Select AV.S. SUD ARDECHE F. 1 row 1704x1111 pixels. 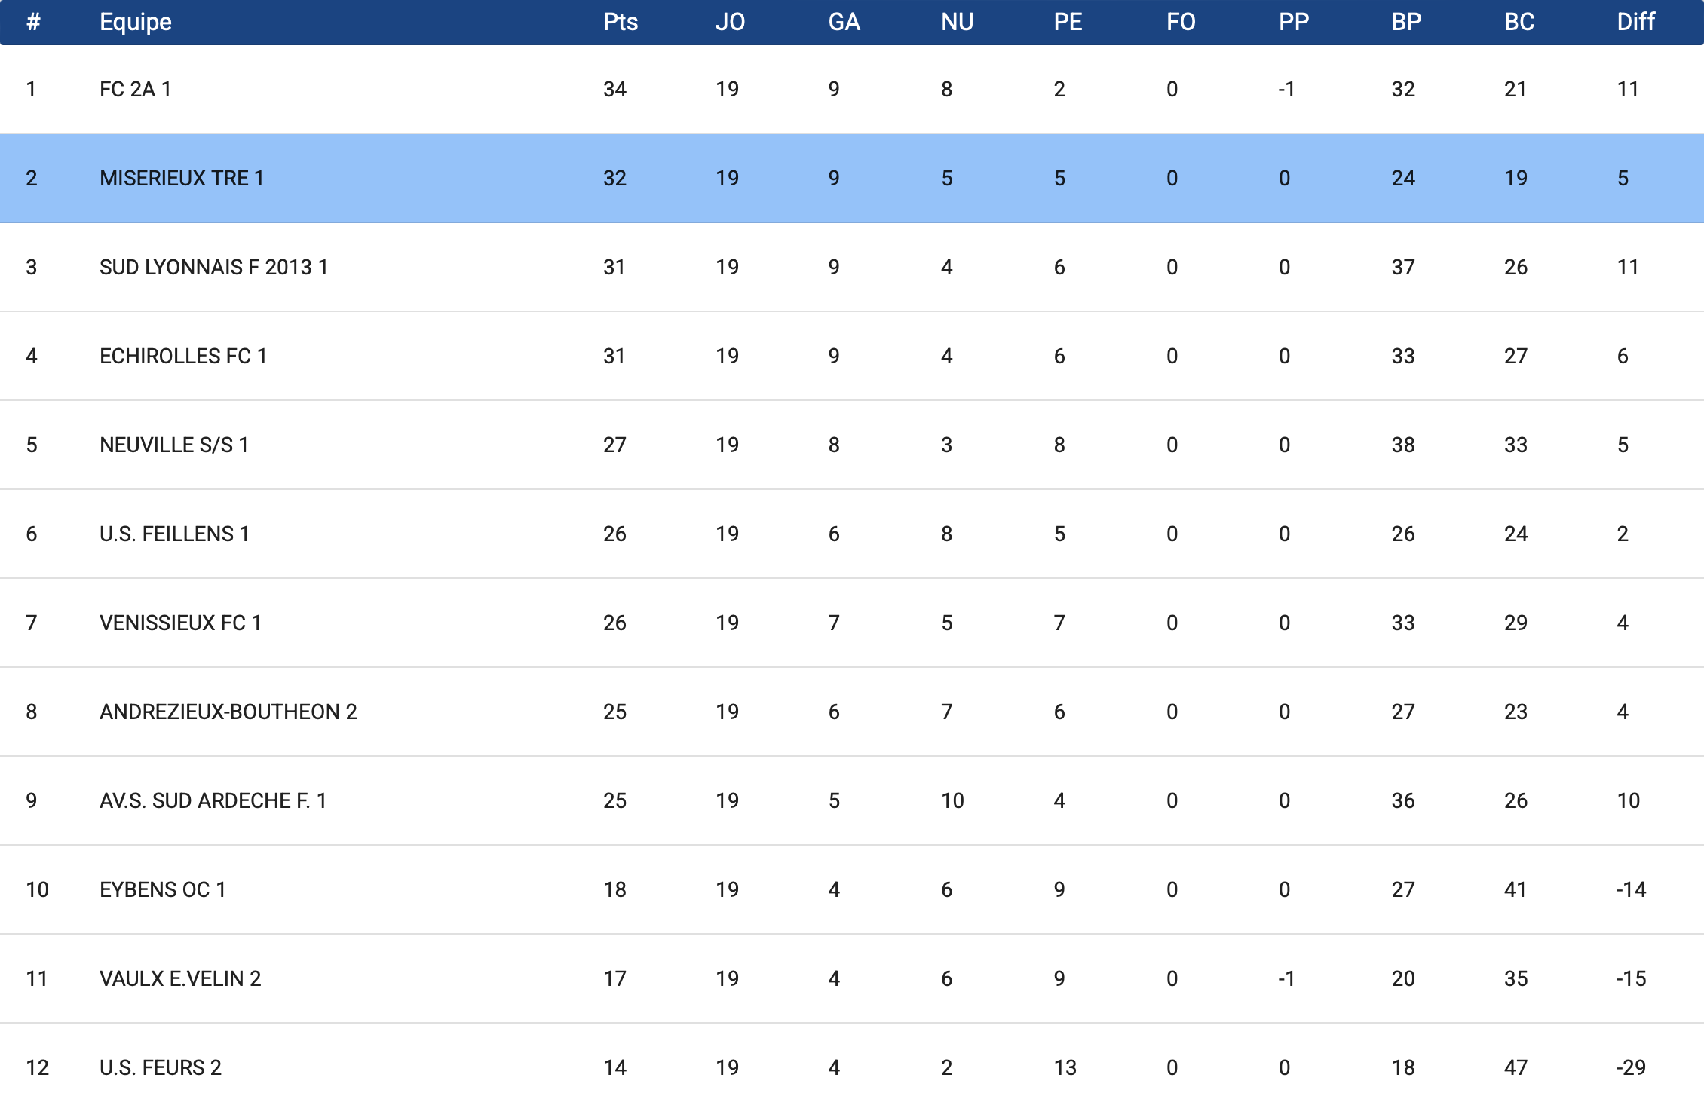(x=852, y=800)
